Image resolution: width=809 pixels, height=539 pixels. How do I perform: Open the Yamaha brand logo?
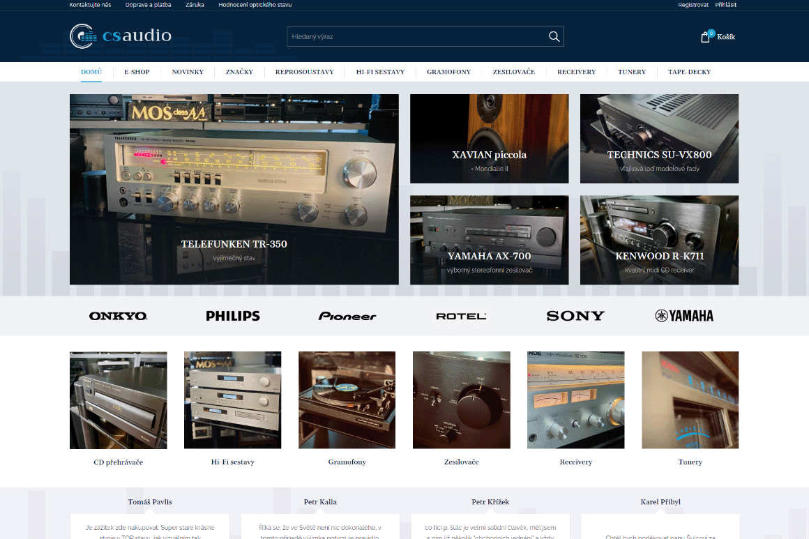coord(684,316)
